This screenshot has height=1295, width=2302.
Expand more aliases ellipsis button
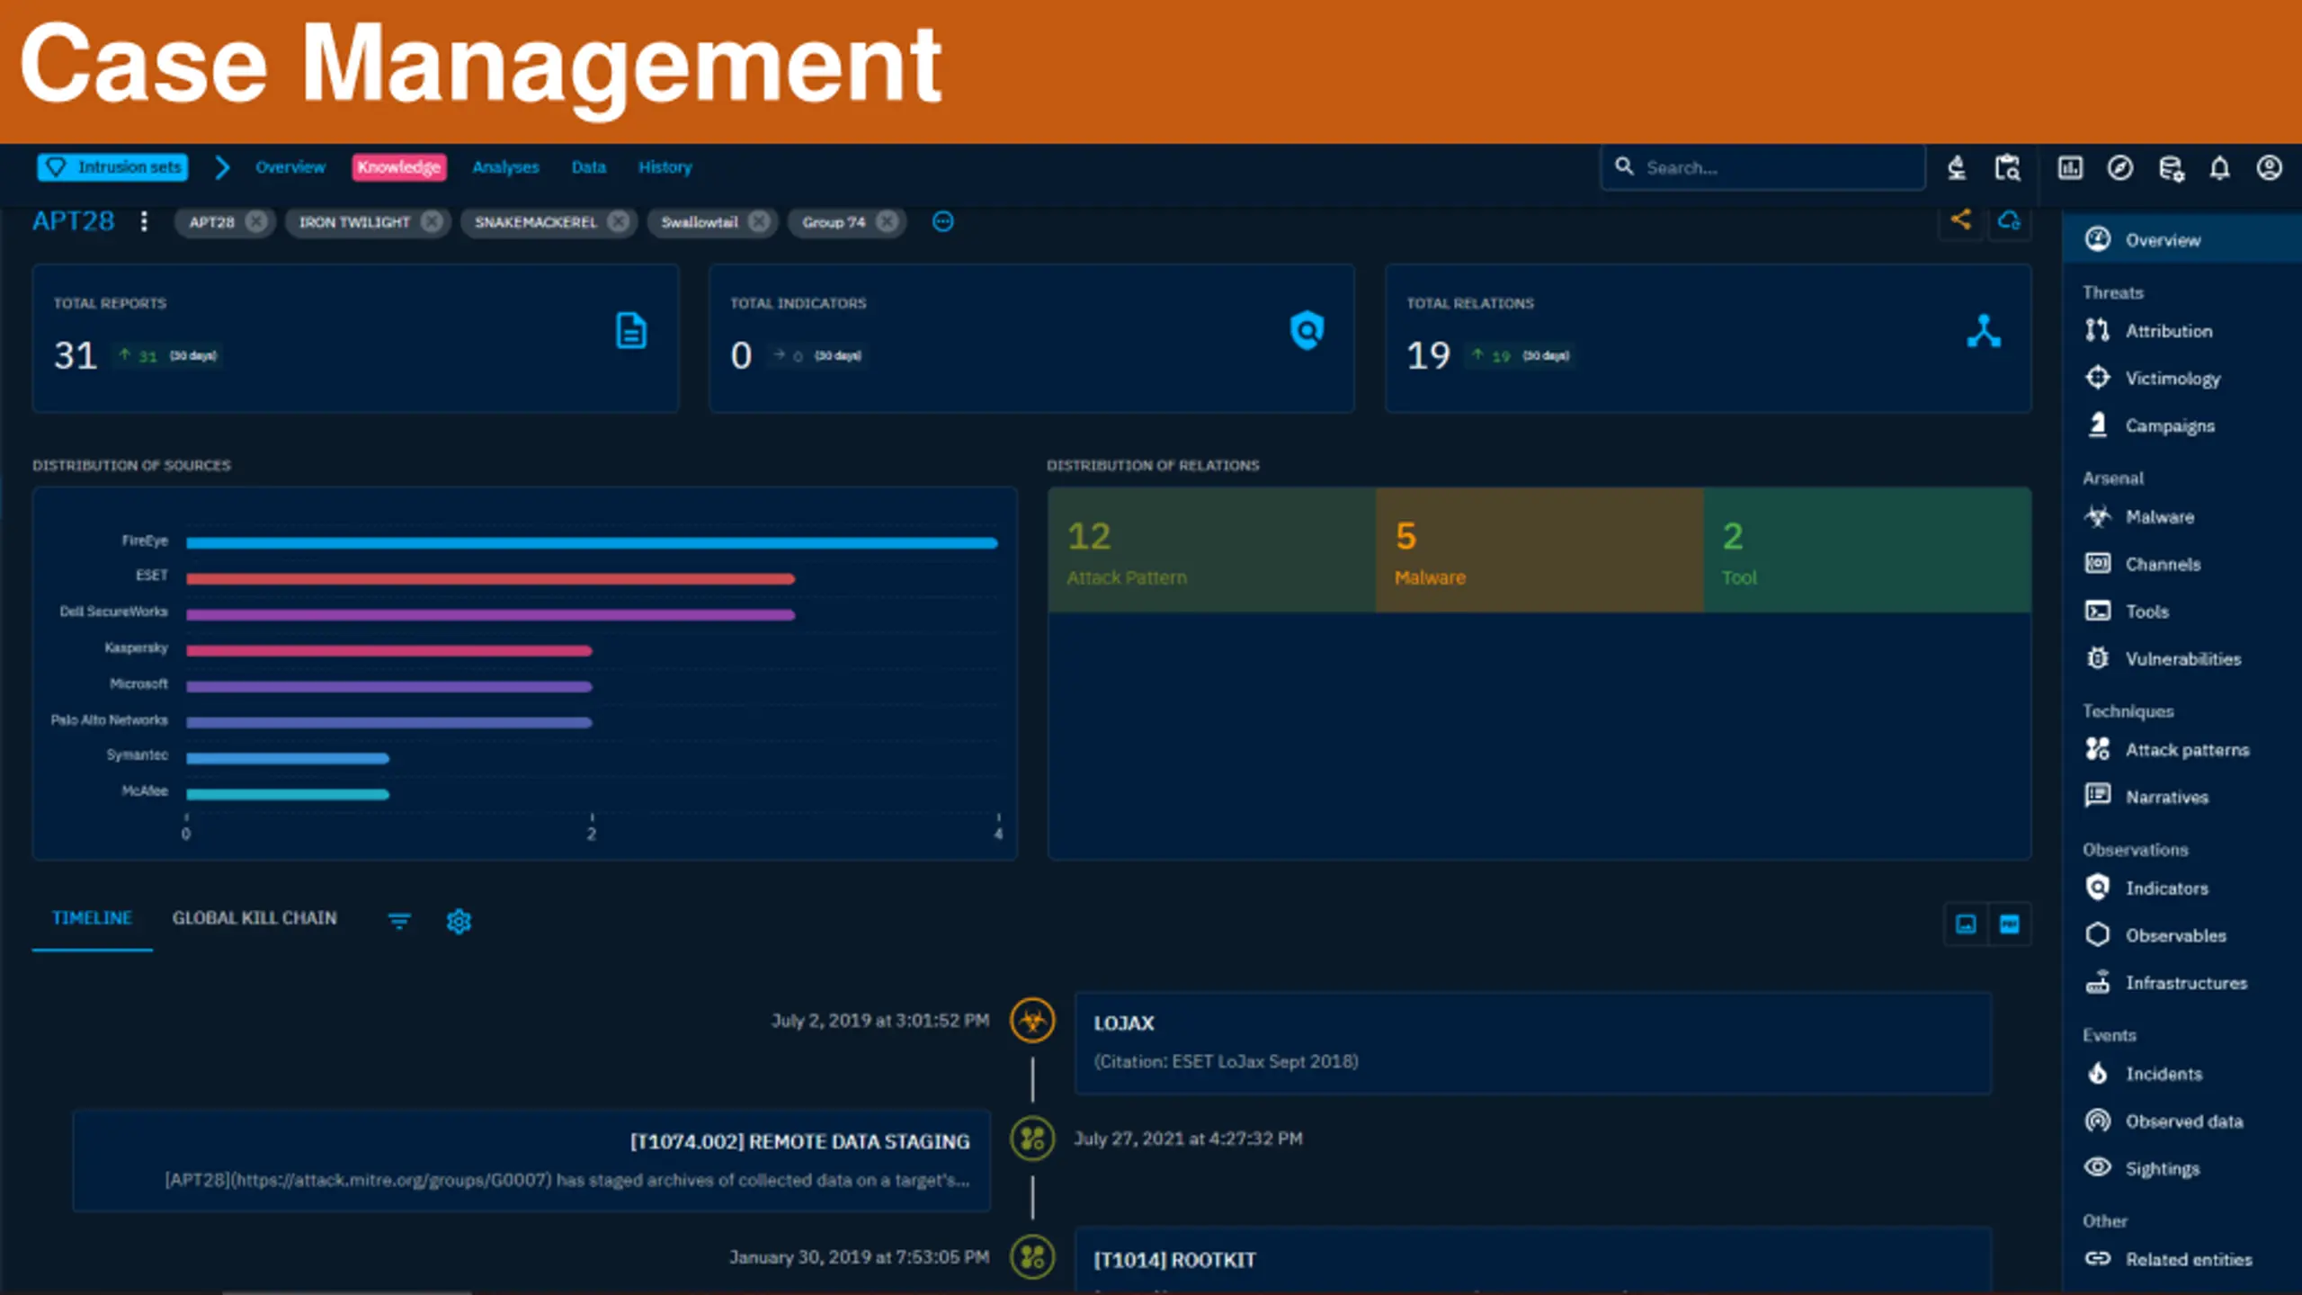click(942, 221)
